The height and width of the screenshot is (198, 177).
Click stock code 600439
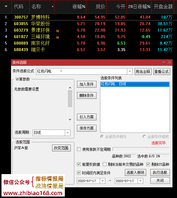[x=21, y=50]
